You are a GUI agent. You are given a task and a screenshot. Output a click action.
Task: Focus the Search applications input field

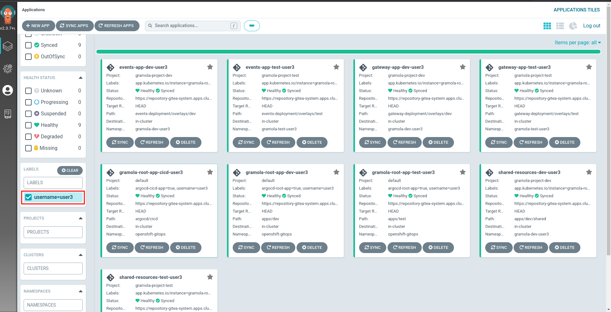(192, 26)
